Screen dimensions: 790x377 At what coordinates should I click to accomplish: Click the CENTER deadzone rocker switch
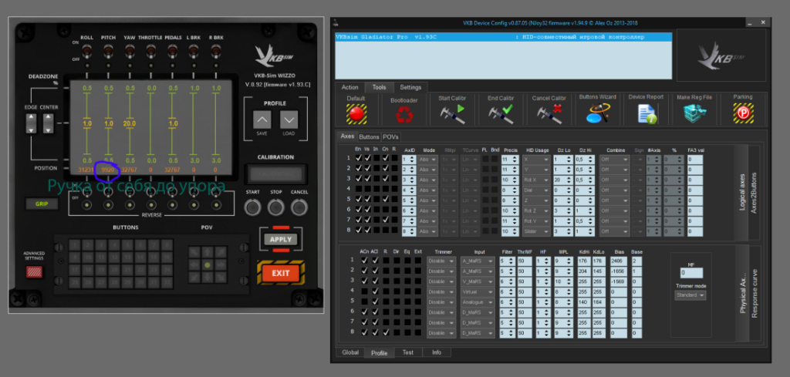pos(48,123)
